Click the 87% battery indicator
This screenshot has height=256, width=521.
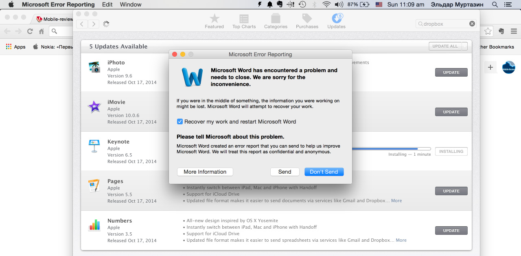(358, 4)
